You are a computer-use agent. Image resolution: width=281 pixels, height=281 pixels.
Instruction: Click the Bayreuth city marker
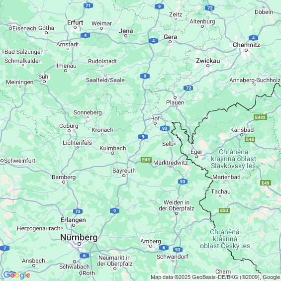point(124,176)
